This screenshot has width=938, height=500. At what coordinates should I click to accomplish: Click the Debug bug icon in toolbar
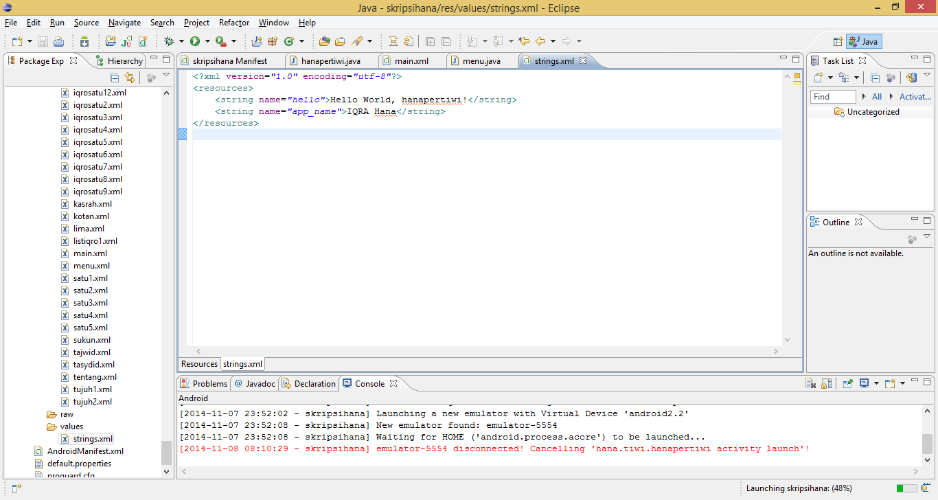pos(169,41)
